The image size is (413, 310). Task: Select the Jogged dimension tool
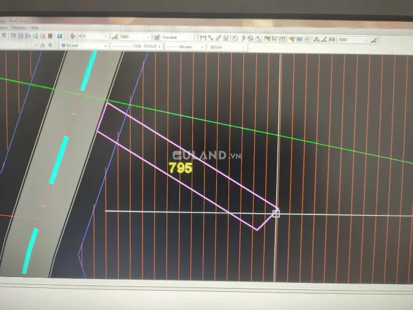point(243,39)
